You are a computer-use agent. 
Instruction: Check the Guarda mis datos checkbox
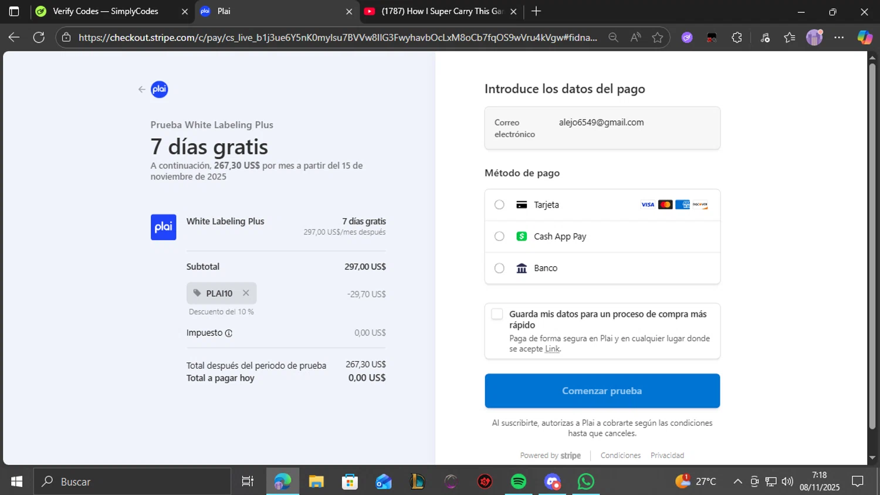[x=497, y=314]
